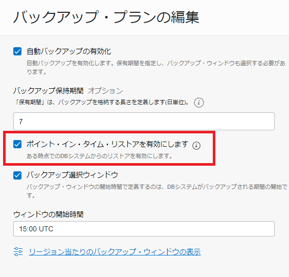
Task: Toggle 自動バックアップの有効化 checkbox
Action: click(17, 51)
